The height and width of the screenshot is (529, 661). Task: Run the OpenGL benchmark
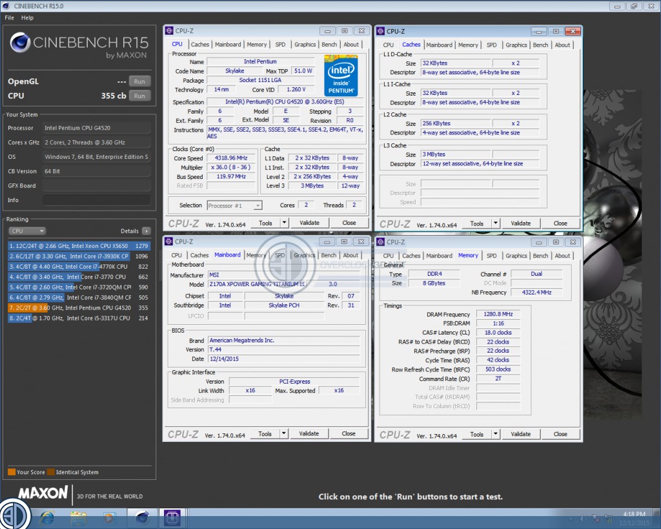[139, 81]
